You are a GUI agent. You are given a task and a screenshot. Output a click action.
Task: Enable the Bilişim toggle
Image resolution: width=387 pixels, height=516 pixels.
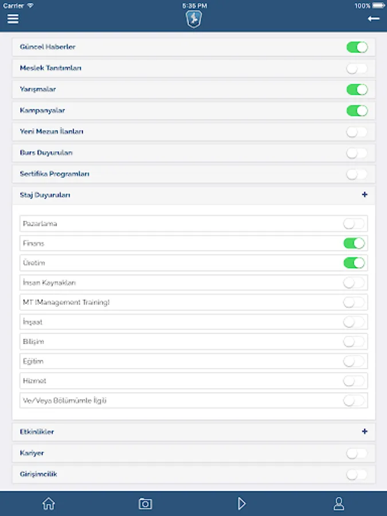(354, 342)
